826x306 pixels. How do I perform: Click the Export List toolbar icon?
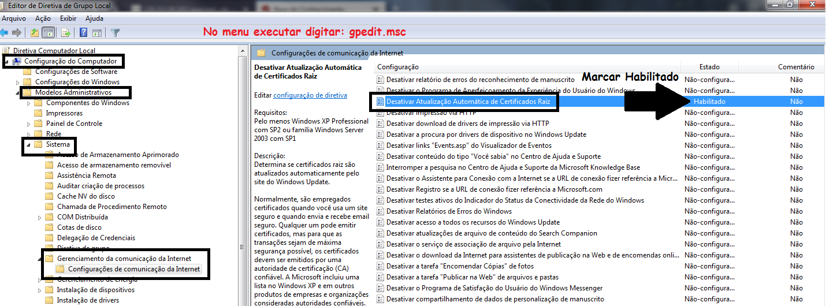66,32
